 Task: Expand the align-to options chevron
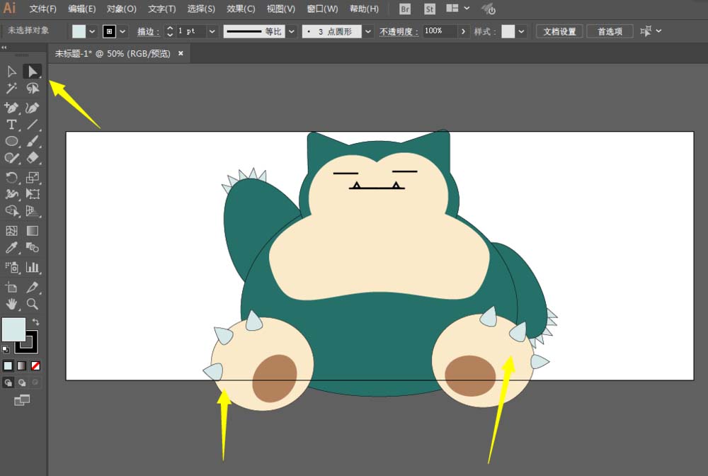tap(658, 30)
